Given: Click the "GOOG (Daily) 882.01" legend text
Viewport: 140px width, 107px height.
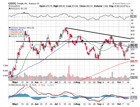Looking at the screenshot, I should click(22, 28).
